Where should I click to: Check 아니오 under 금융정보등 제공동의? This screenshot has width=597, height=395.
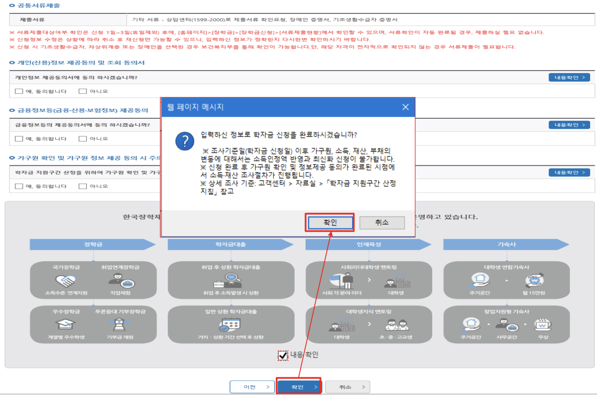[x=83, y=138]
